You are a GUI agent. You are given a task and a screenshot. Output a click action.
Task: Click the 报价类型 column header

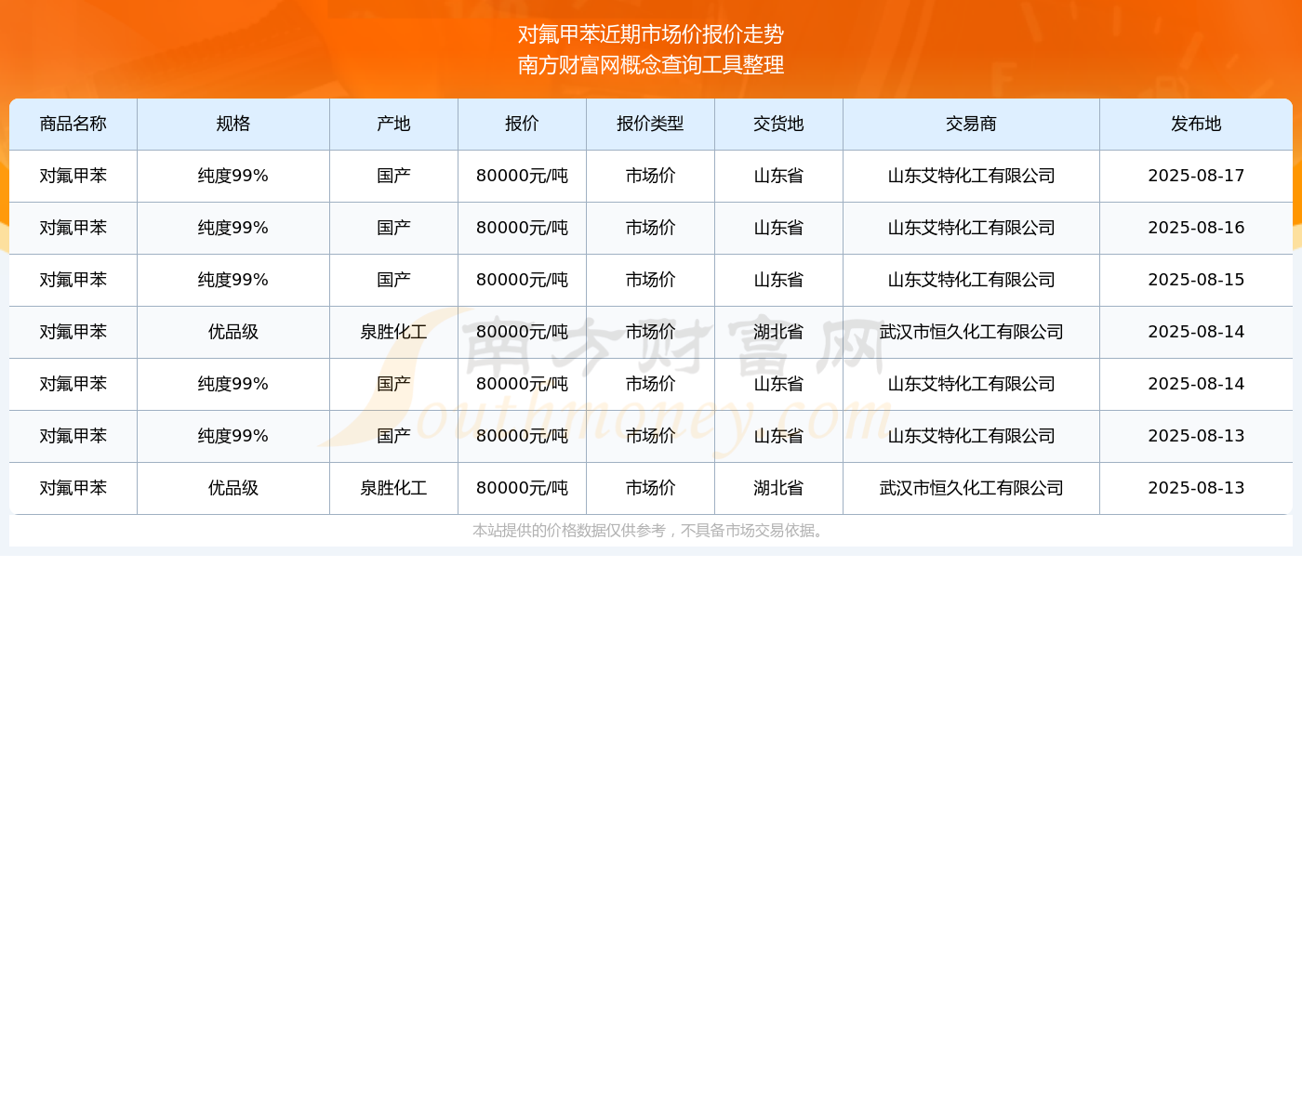click(650, 124)
